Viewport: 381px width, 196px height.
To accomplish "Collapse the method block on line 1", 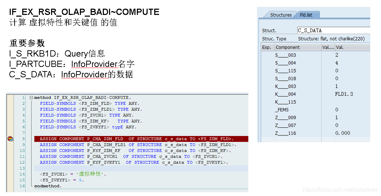I will (31, 98).
